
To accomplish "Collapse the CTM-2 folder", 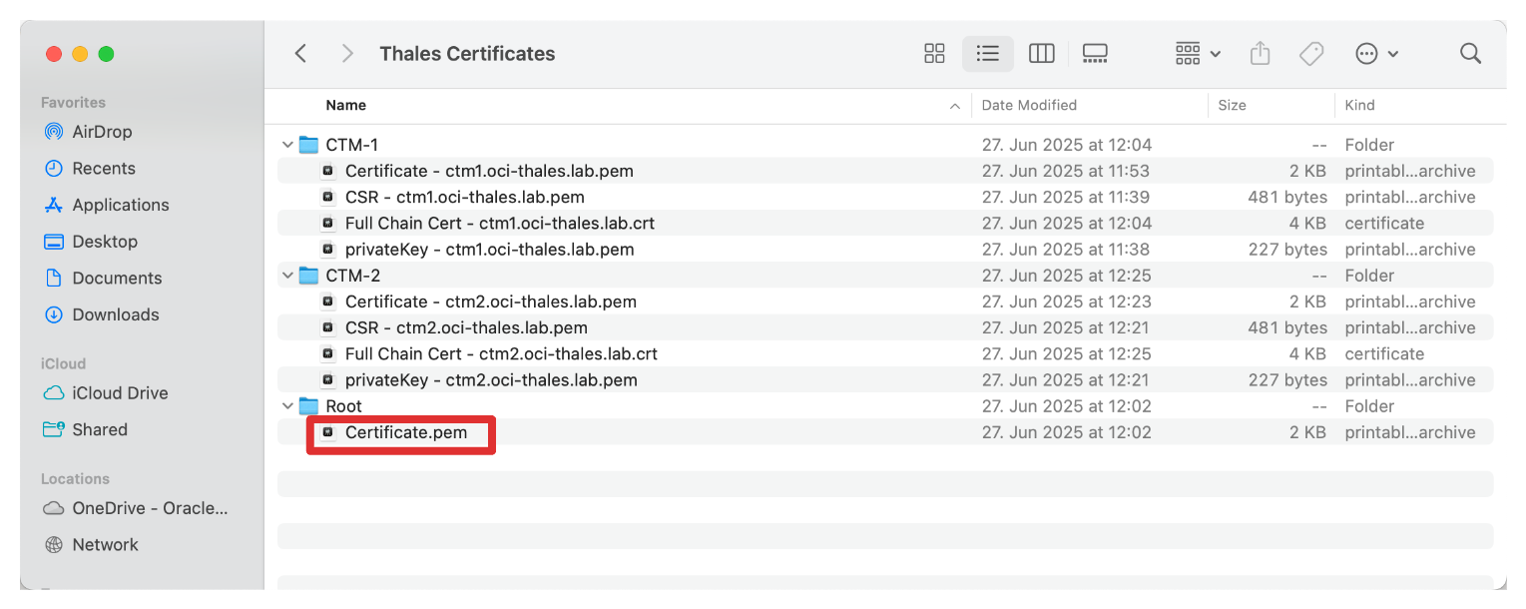I will pos(287,277).
